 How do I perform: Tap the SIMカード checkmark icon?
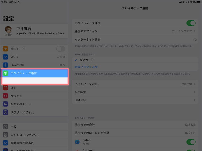76,60
